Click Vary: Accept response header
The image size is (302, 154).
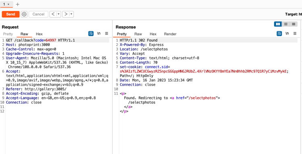point(132,54)
